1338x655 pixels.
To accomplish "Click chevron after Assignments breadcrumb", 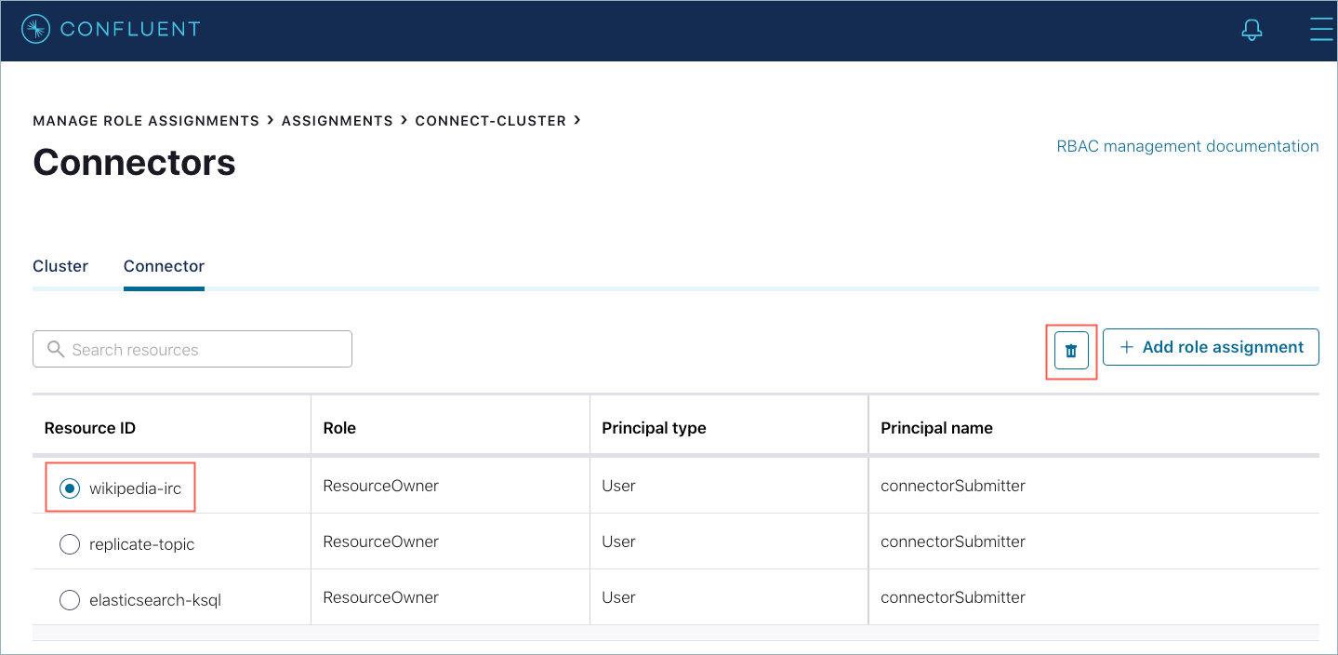I will pos(404,120).
